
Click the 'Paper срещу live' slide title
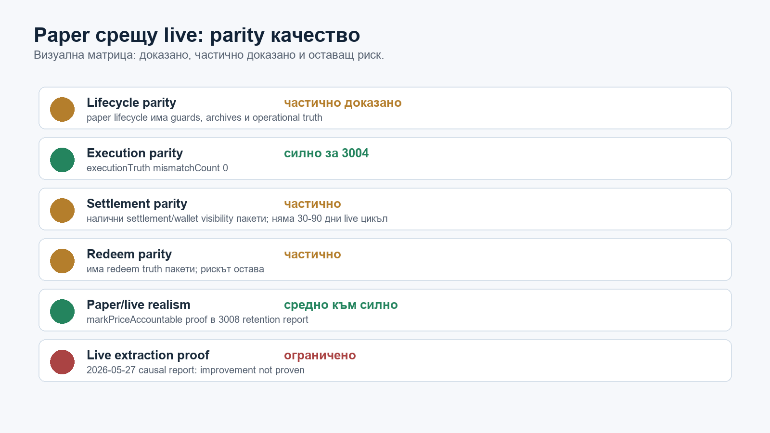click(x=197, y=36)
